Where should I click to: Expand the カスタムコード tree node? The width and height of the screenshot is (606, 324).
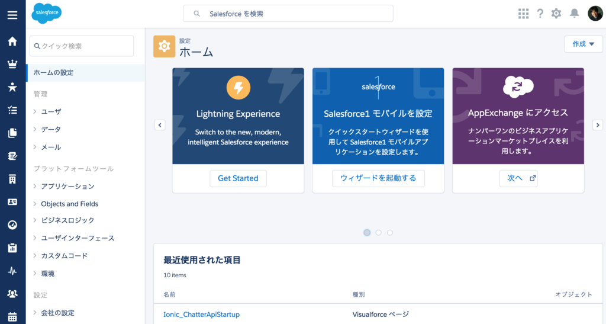coord(35,255)
